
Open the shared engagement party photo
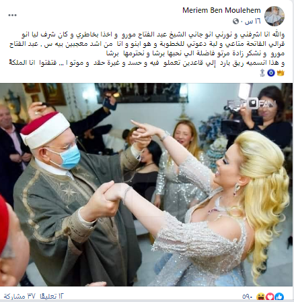(x=146, y=185)
